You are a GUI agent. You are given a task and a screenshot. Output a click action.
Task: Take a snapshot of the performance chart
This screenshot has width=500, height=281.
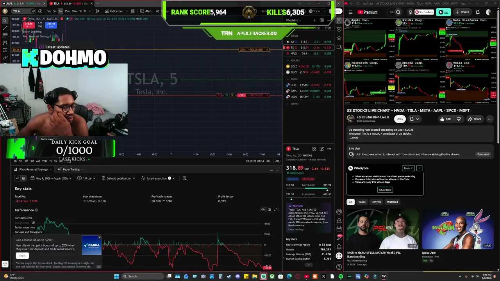coord(269,210)
